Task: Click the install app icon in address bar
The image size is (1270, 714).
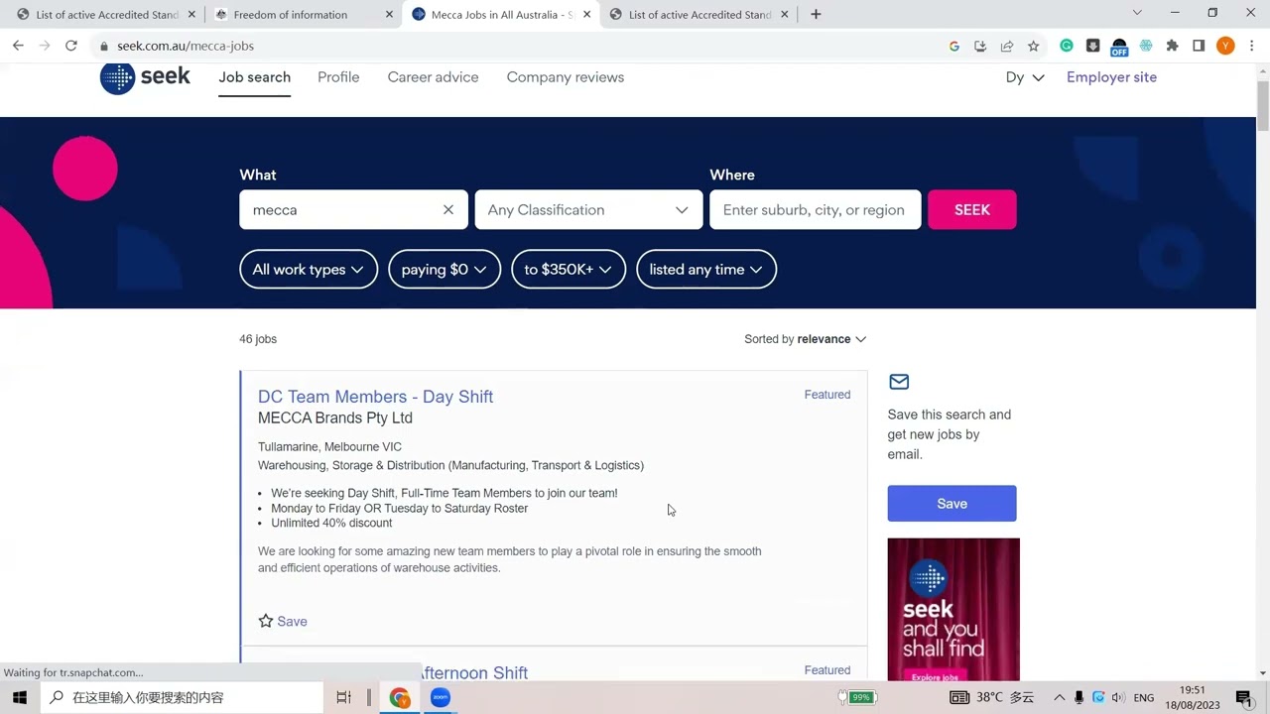Action: pyautogui.click(x=980, y=46)
